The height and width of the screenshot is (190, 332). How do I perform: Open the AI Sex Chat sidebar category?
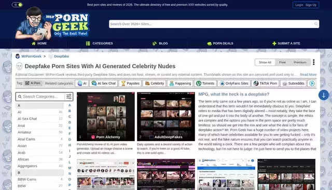pyautogui.click(x=39, y=119)
